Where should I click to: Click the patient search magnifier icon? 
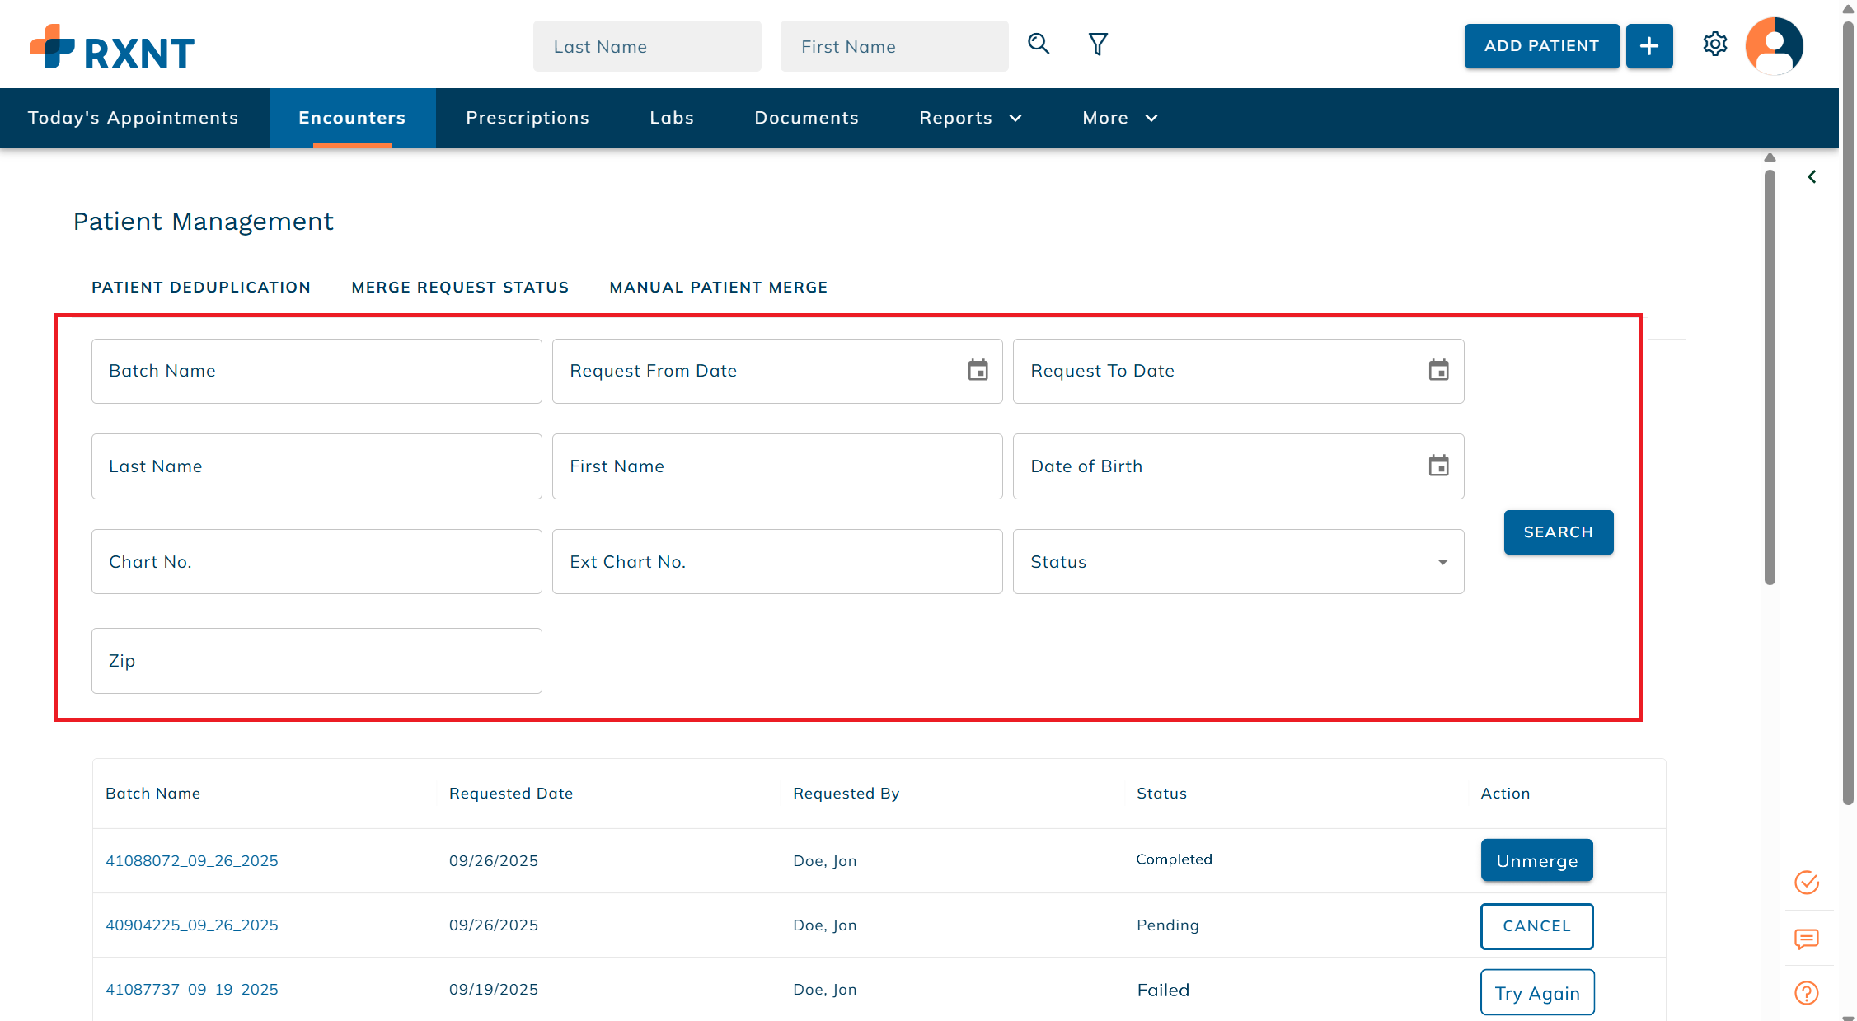(1039, 44)
